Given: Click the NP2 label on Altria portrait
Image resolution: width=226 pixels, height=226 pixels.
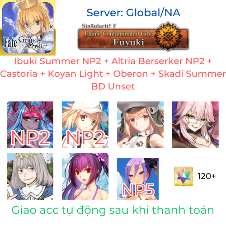Looking at the screenshot, I should click(85, 138).
